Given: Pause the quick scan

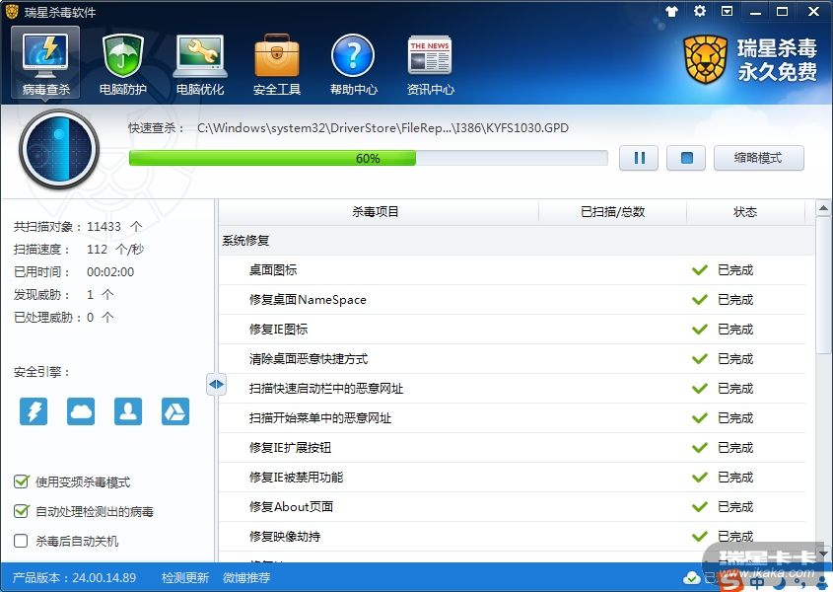Looking at the screenshot, I should point(639,158).
